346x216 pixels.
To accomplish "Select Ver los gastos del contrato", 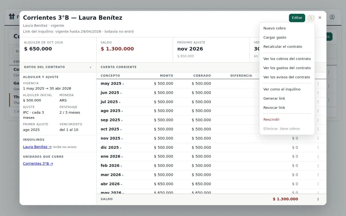I will click(x=287, y=68).
